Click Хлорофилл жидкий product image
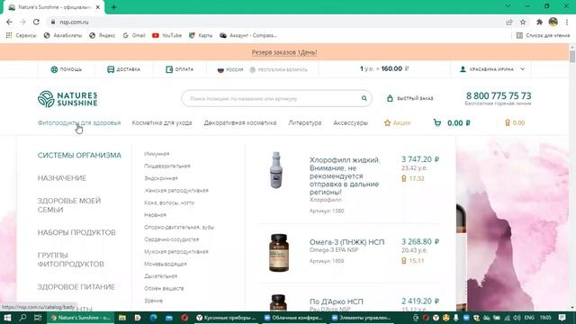This screenshot has width=576, height=324. point(276,170)
